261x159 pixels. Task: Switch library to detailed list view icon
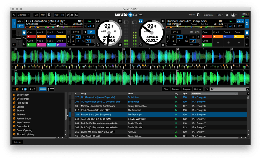[x=51, y=89]
